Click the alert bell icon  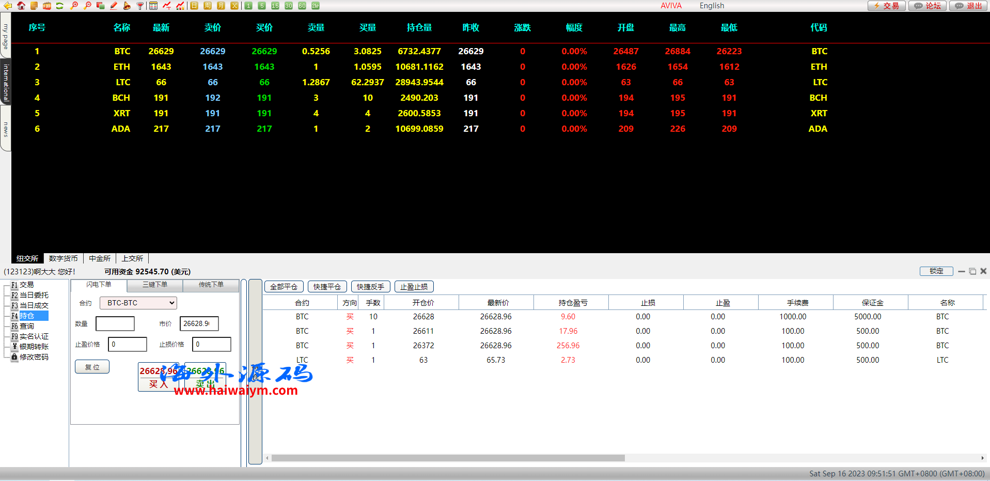click(127, 6)
